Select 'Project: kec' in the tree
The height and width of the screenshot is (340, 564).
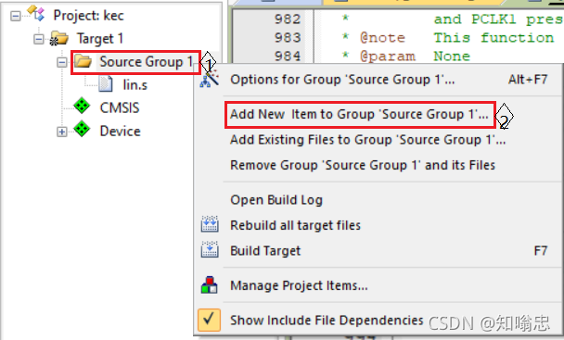[x=88, y=16]
